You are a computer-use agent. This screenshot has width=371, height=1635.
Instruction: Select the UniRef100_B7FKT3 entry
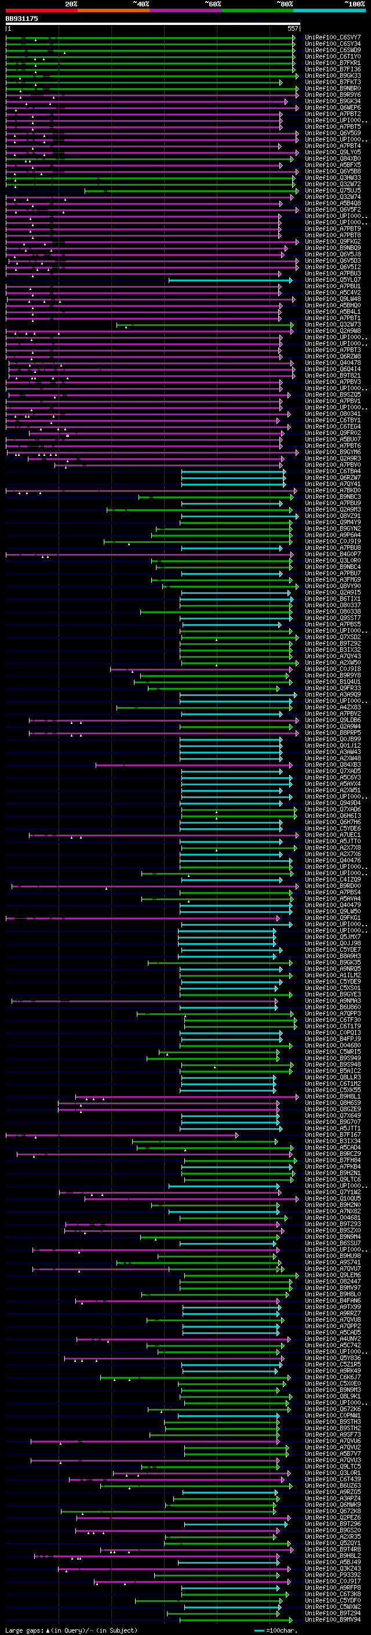coord(332,82)
